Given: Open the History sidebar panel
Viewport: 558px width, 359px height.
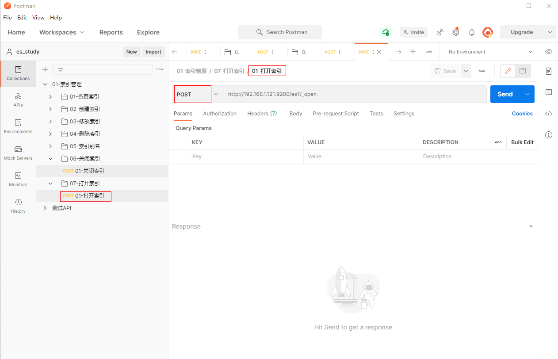Looking at the screenshot, I should 18,206.
